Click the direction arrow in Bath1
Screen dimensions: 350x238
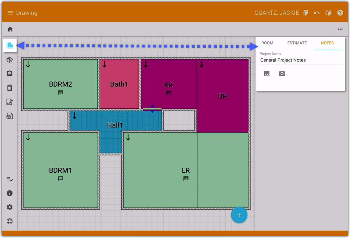[104, 64]
